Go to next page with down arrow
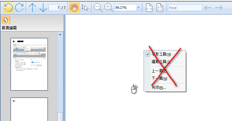The width and height of the screenshot is (232, 121). pos(43,8)
